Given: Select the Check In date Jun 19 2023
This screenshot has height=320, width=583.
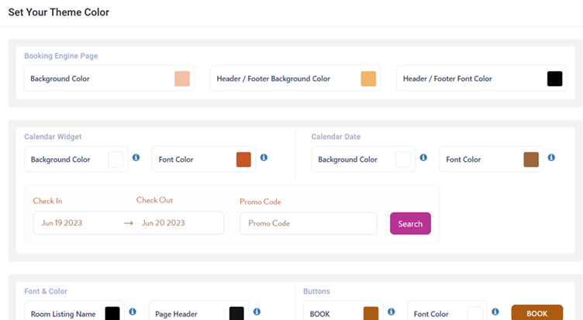Looking at the screenshot, I should coord(62,223).
